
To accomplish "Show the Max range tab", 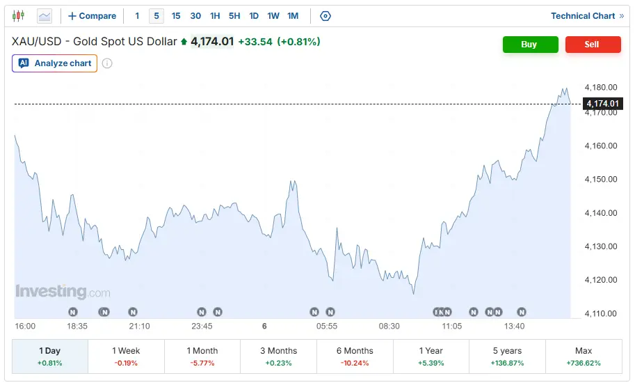I will coord(584,356).
